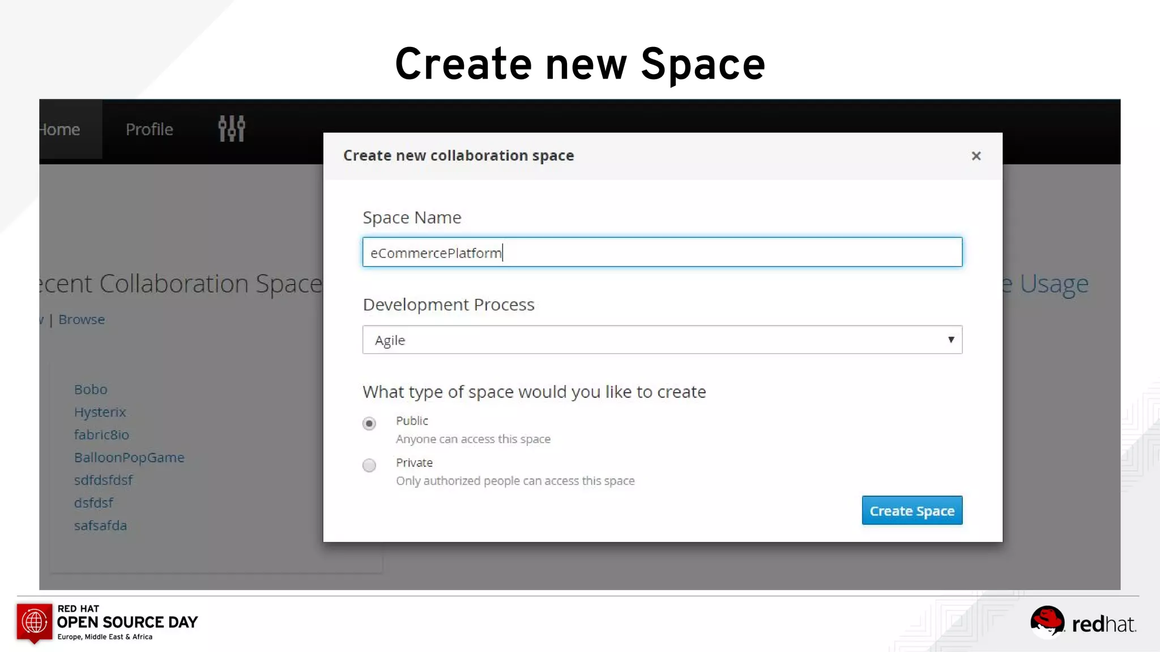Screen dimensions: 1160x652
Task: Open the Development Process dropdown
Action: [662, 340]
